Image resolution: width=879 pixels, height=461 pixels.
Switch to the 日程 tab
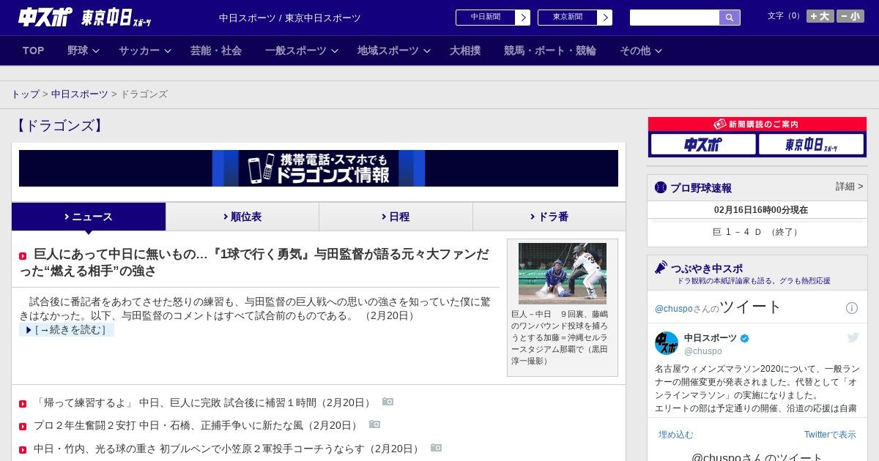[x=396, y=217]
